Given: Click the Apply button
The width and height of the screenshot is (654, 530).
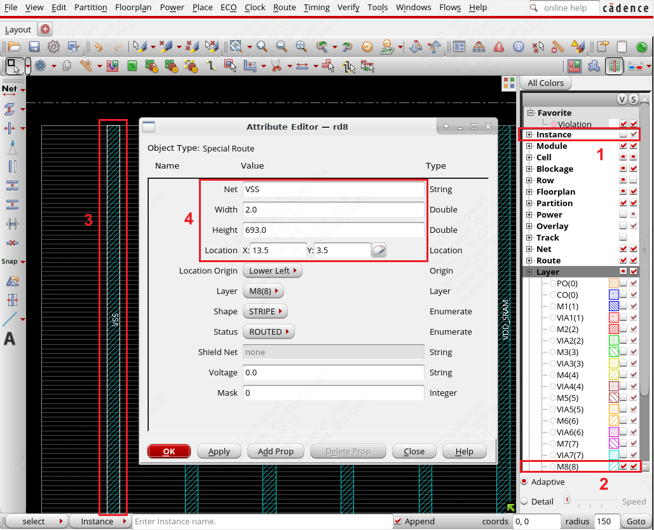Looking at the screenshot, I should 219,451.
